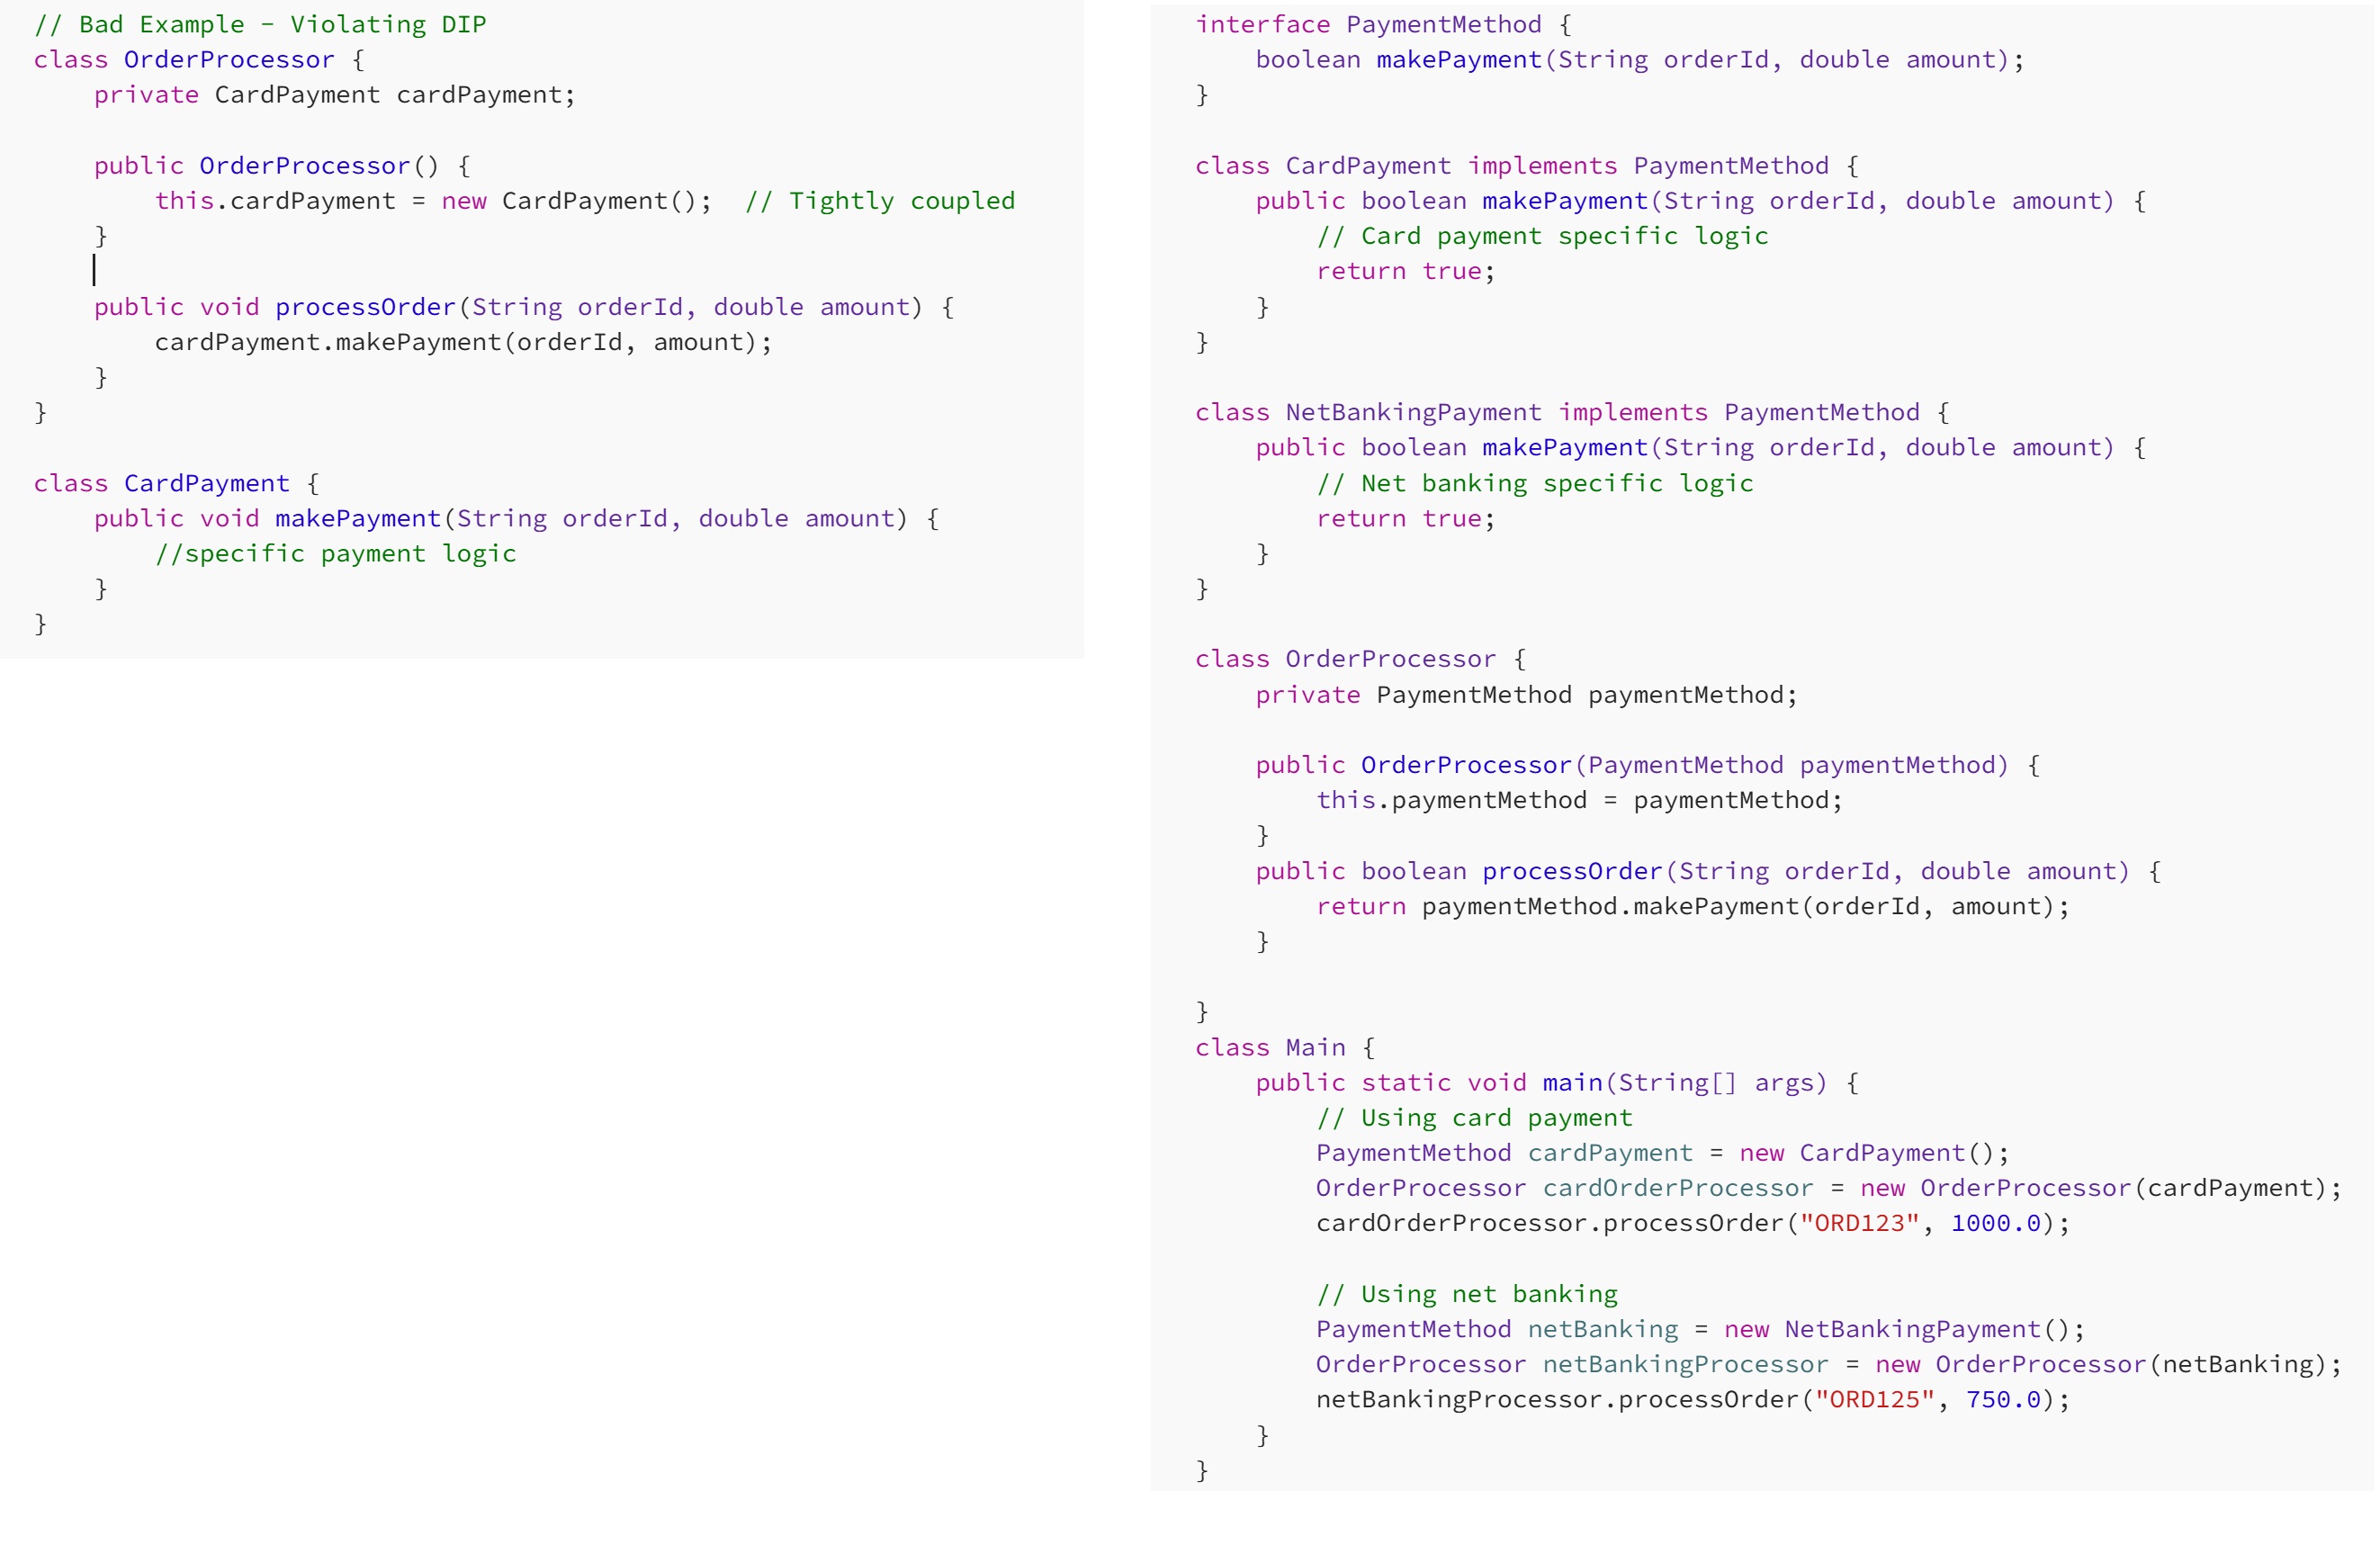Image resolution: width=2380 pixels, height=1554 pixels.
Task: Click the "ORD125" string literal
Action: (1874, 1400)
